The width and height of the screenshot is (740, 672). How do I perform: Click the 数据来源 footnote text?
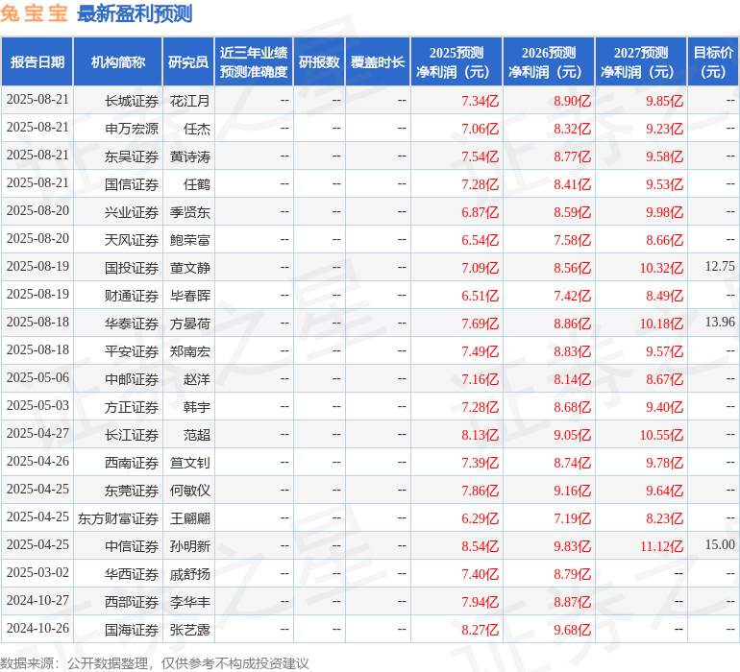(155, 663)
